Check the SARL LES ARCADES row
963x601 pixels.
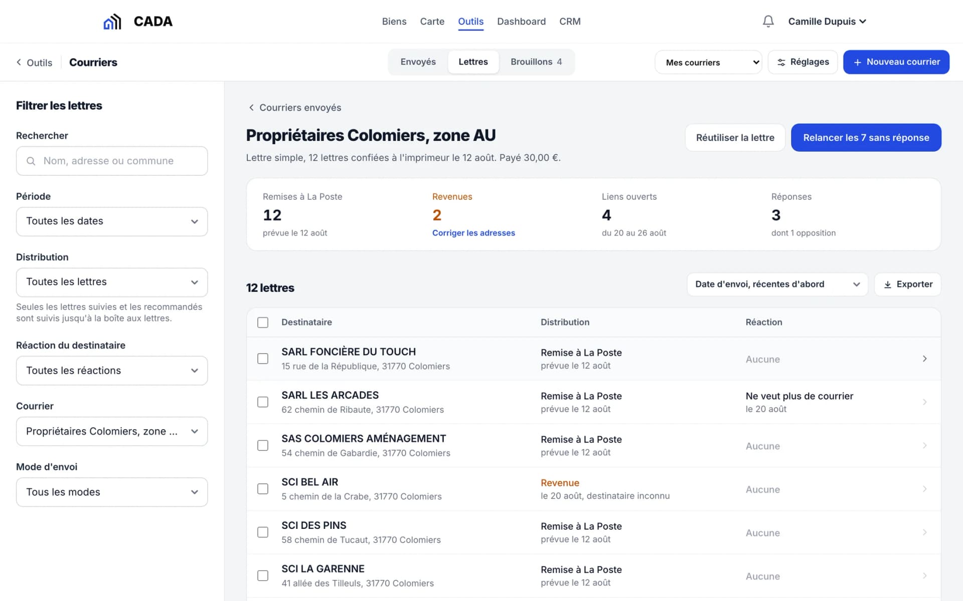[x=263, y=402]
